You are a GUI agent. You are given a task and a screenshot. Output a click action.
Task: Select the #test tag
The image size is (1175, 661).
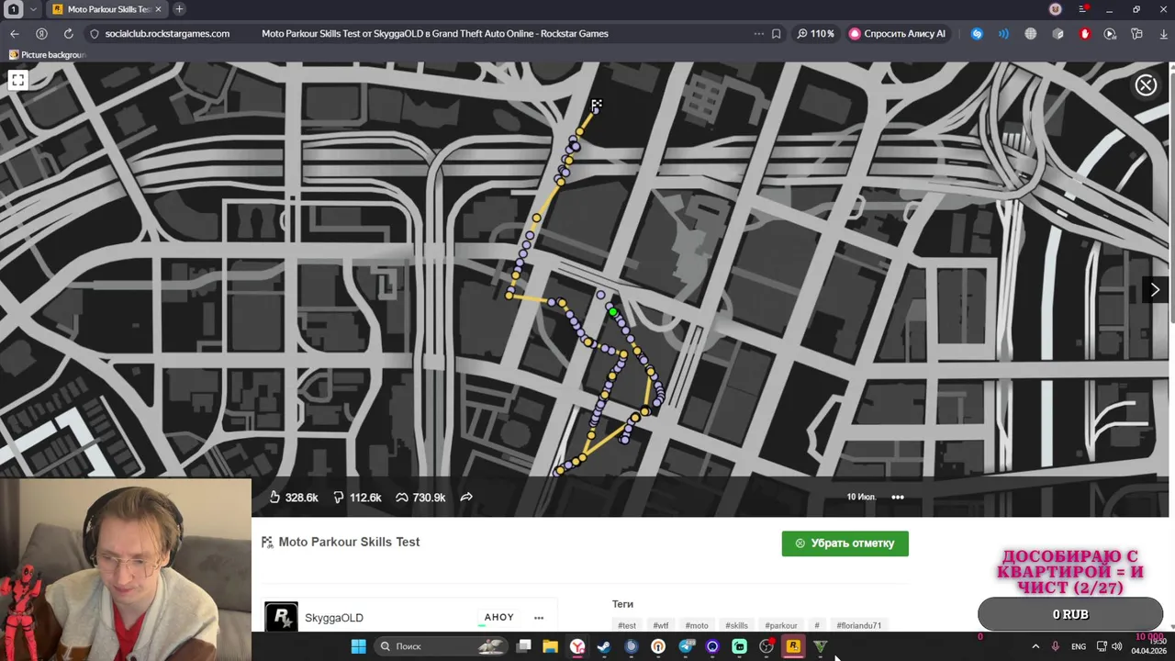tap(627, 625)
